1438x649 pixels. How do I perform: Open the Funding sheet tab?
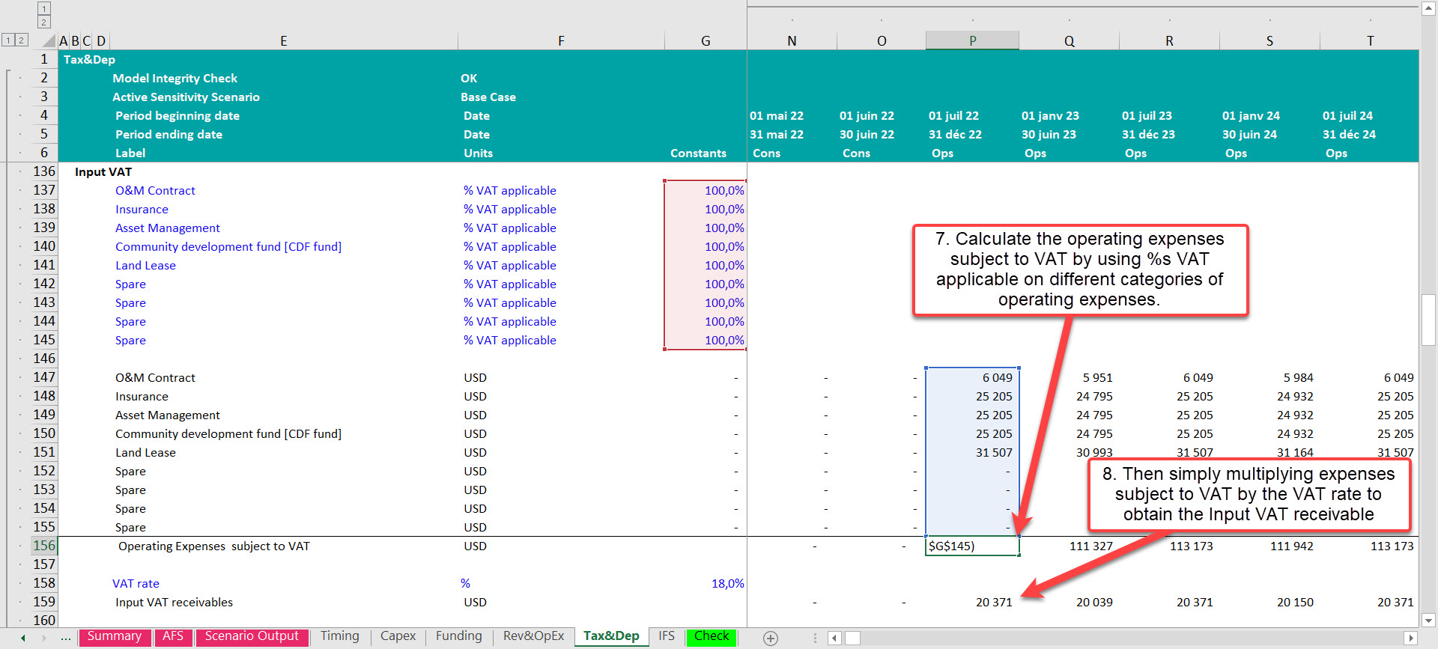459,636
